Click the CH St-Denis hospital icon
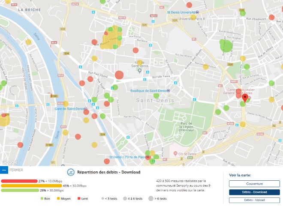 pos(175,153)
